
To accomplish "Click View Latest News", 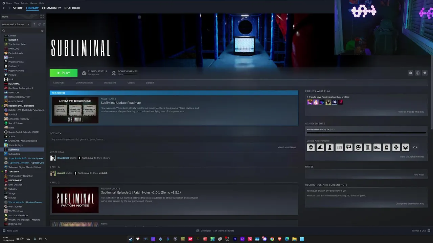I will pyautogui.click(x=287, y=147).
